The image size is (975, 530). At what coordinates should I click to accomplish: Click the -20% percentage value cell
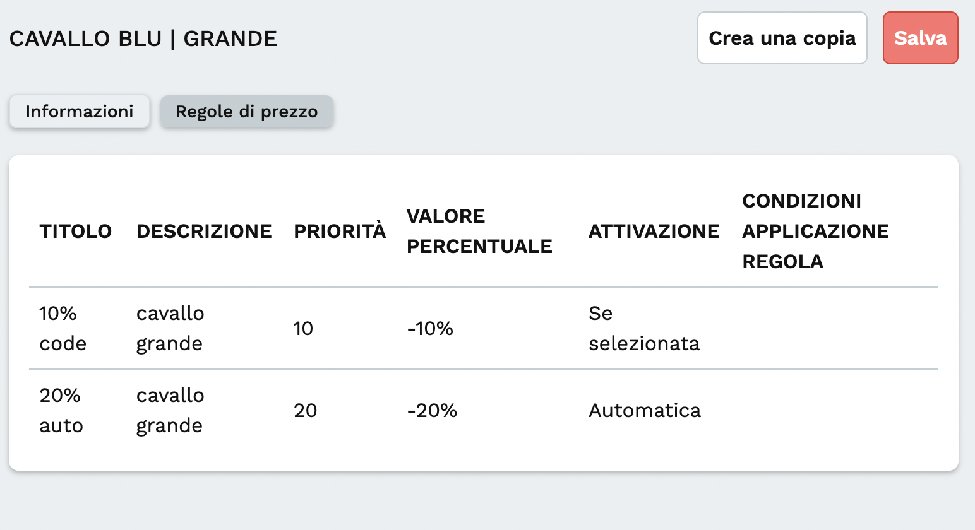(432, 410)
